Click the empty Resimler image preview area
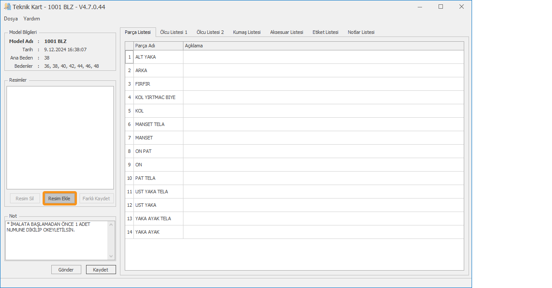This screenshot has width=552, height=288. click(x=60, y=137)
